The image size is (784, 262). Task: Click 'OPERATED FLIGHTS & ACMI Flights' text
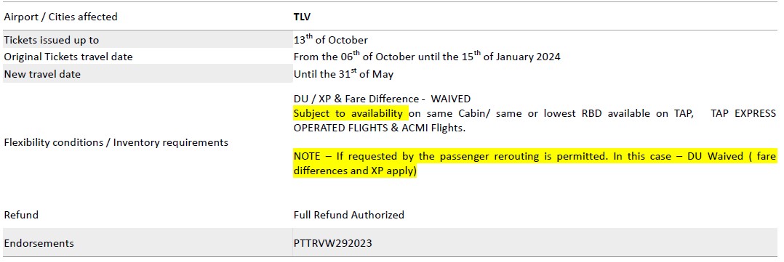(x=380, y=128)
